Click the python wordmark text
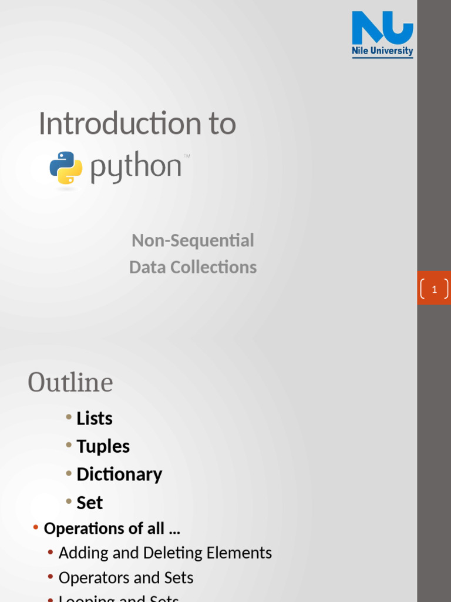 point(136,167)
